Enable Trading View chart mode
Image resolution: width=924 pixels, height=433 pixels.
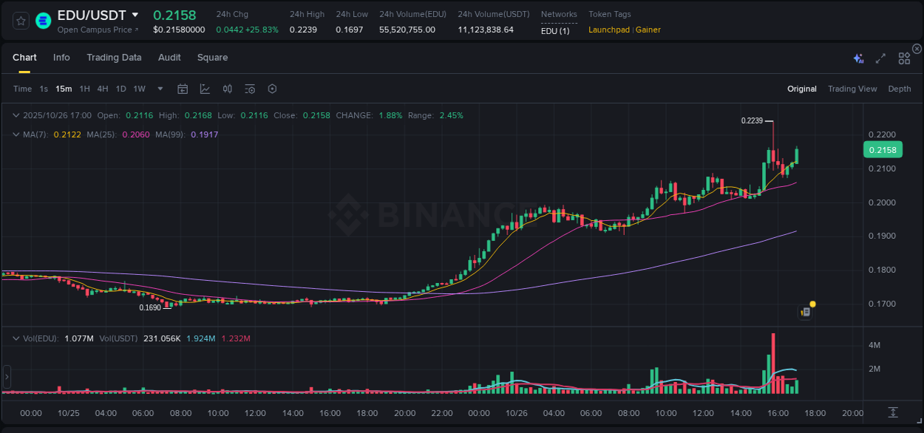(852, 89)
